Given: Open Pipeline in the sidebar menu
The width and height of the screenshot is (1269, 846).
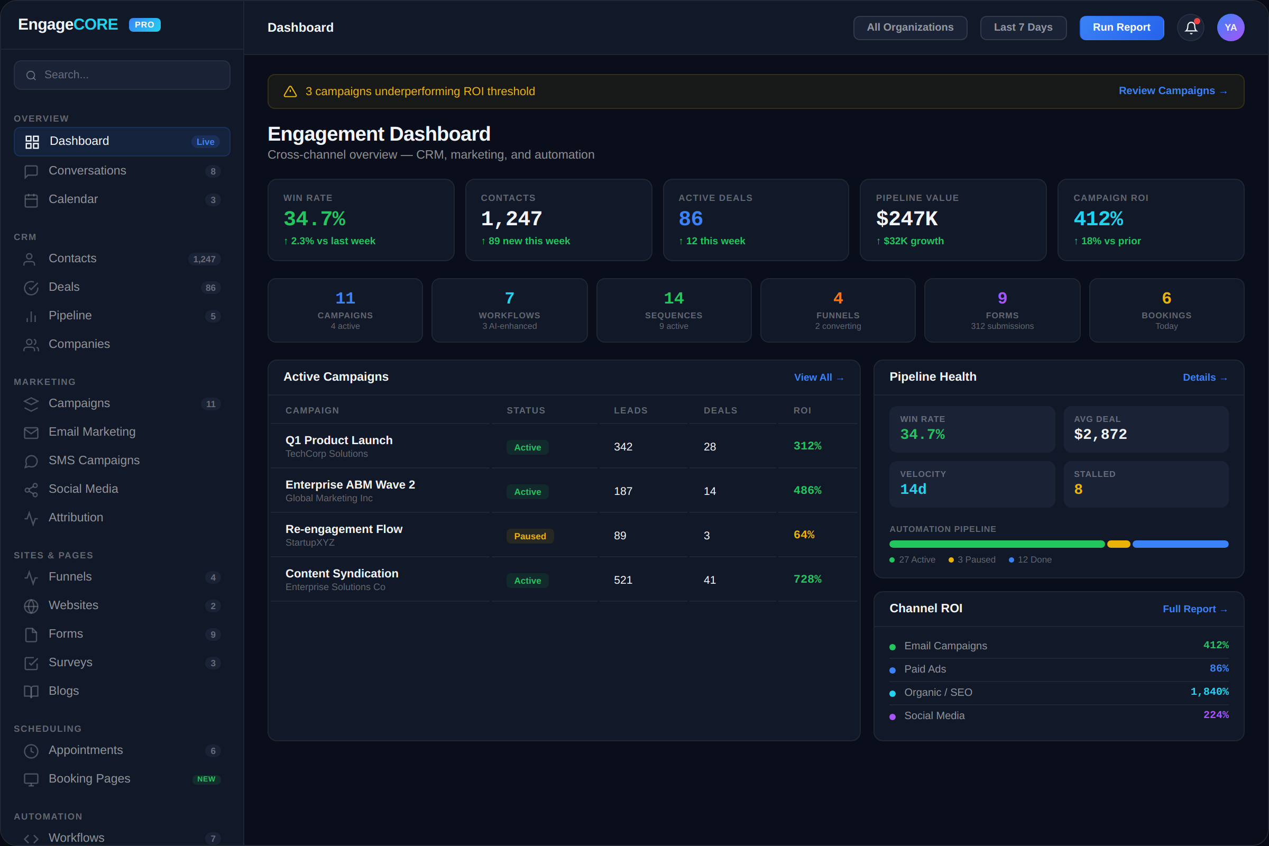Looking at the screenshot, I should tap(70, 316).
